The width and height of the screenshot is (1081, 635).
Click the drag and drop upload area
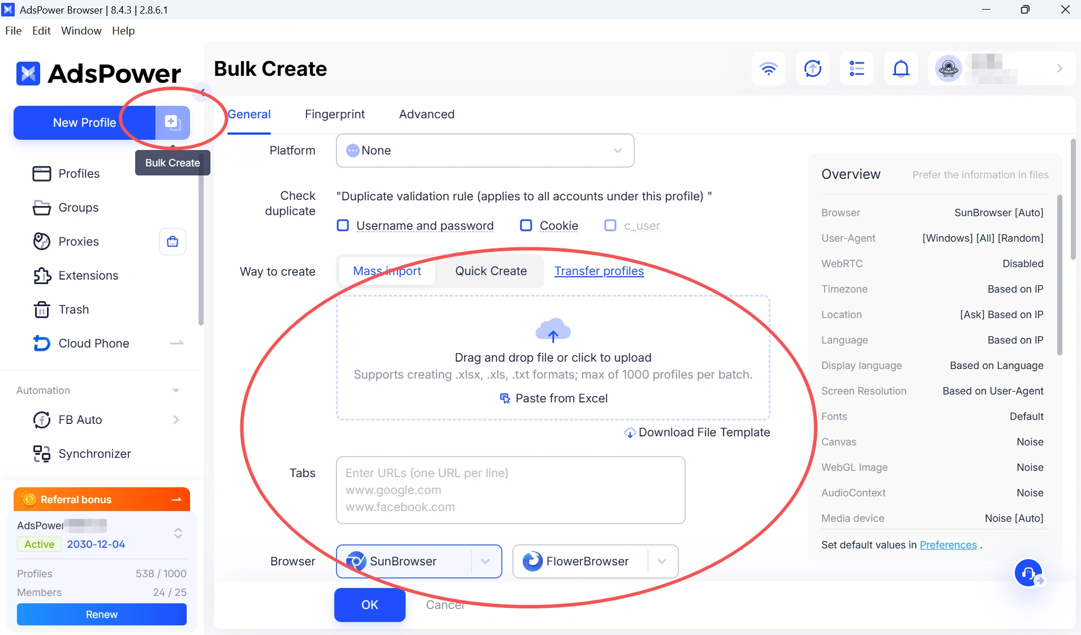pos(553,358)
